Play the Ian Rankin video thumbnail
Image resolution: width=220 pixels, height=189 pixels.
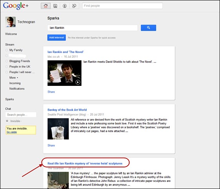pos(65,73)
